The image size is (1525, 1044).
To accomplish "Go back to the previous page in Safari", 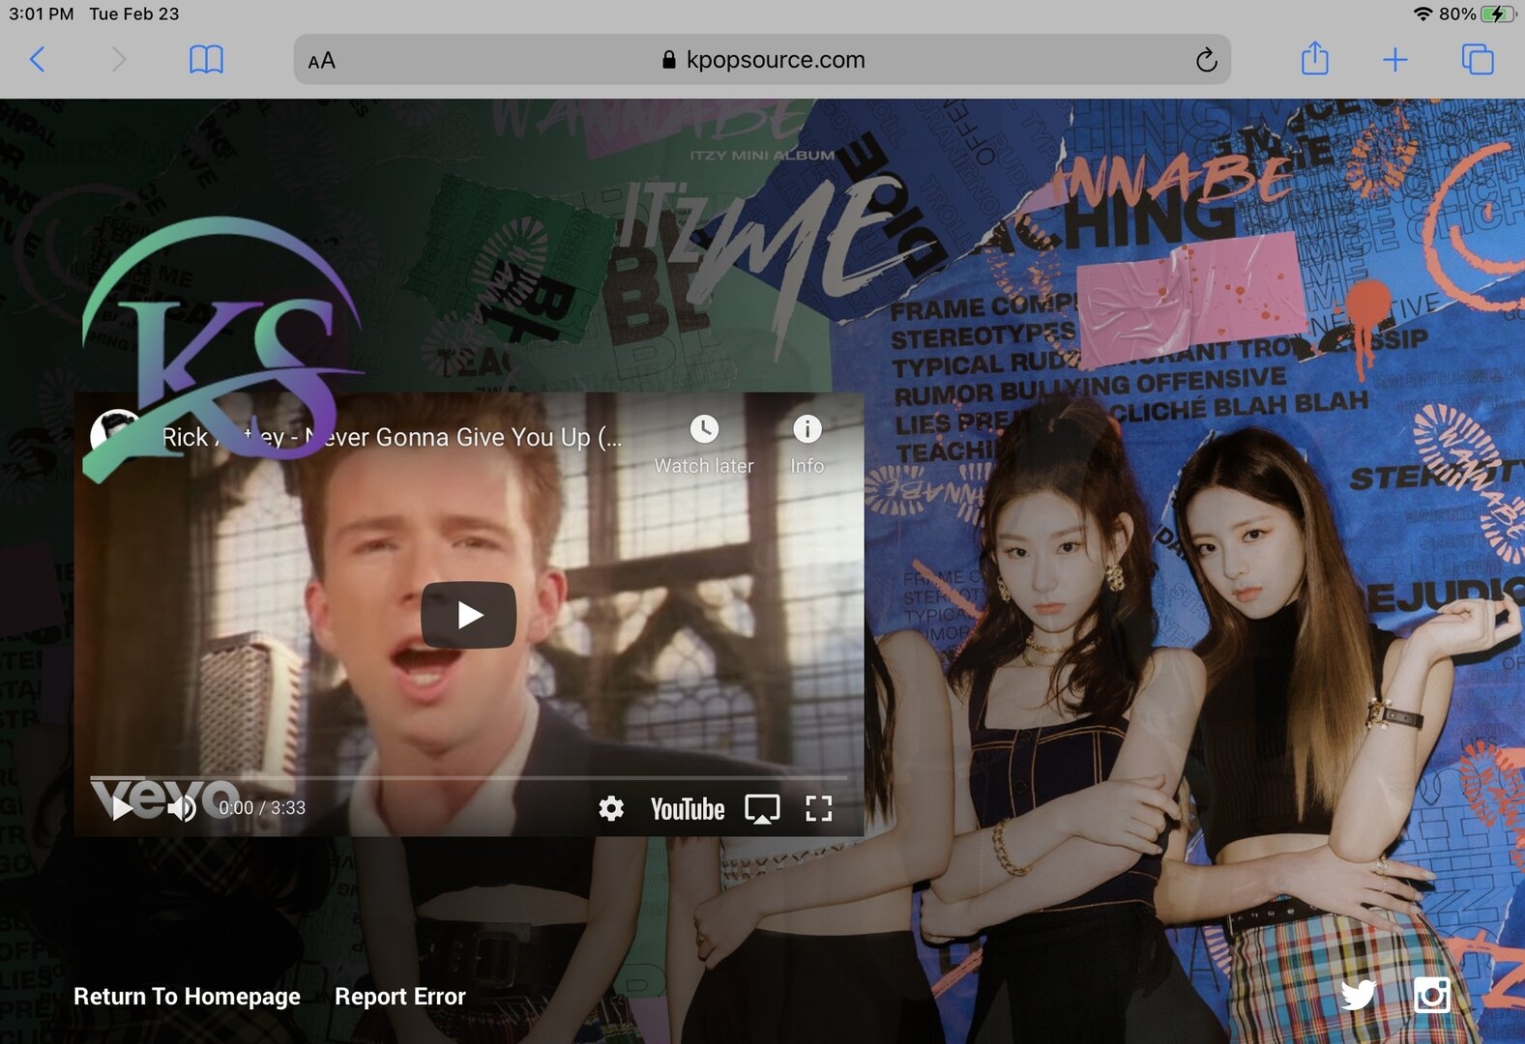I will [37, 60].
